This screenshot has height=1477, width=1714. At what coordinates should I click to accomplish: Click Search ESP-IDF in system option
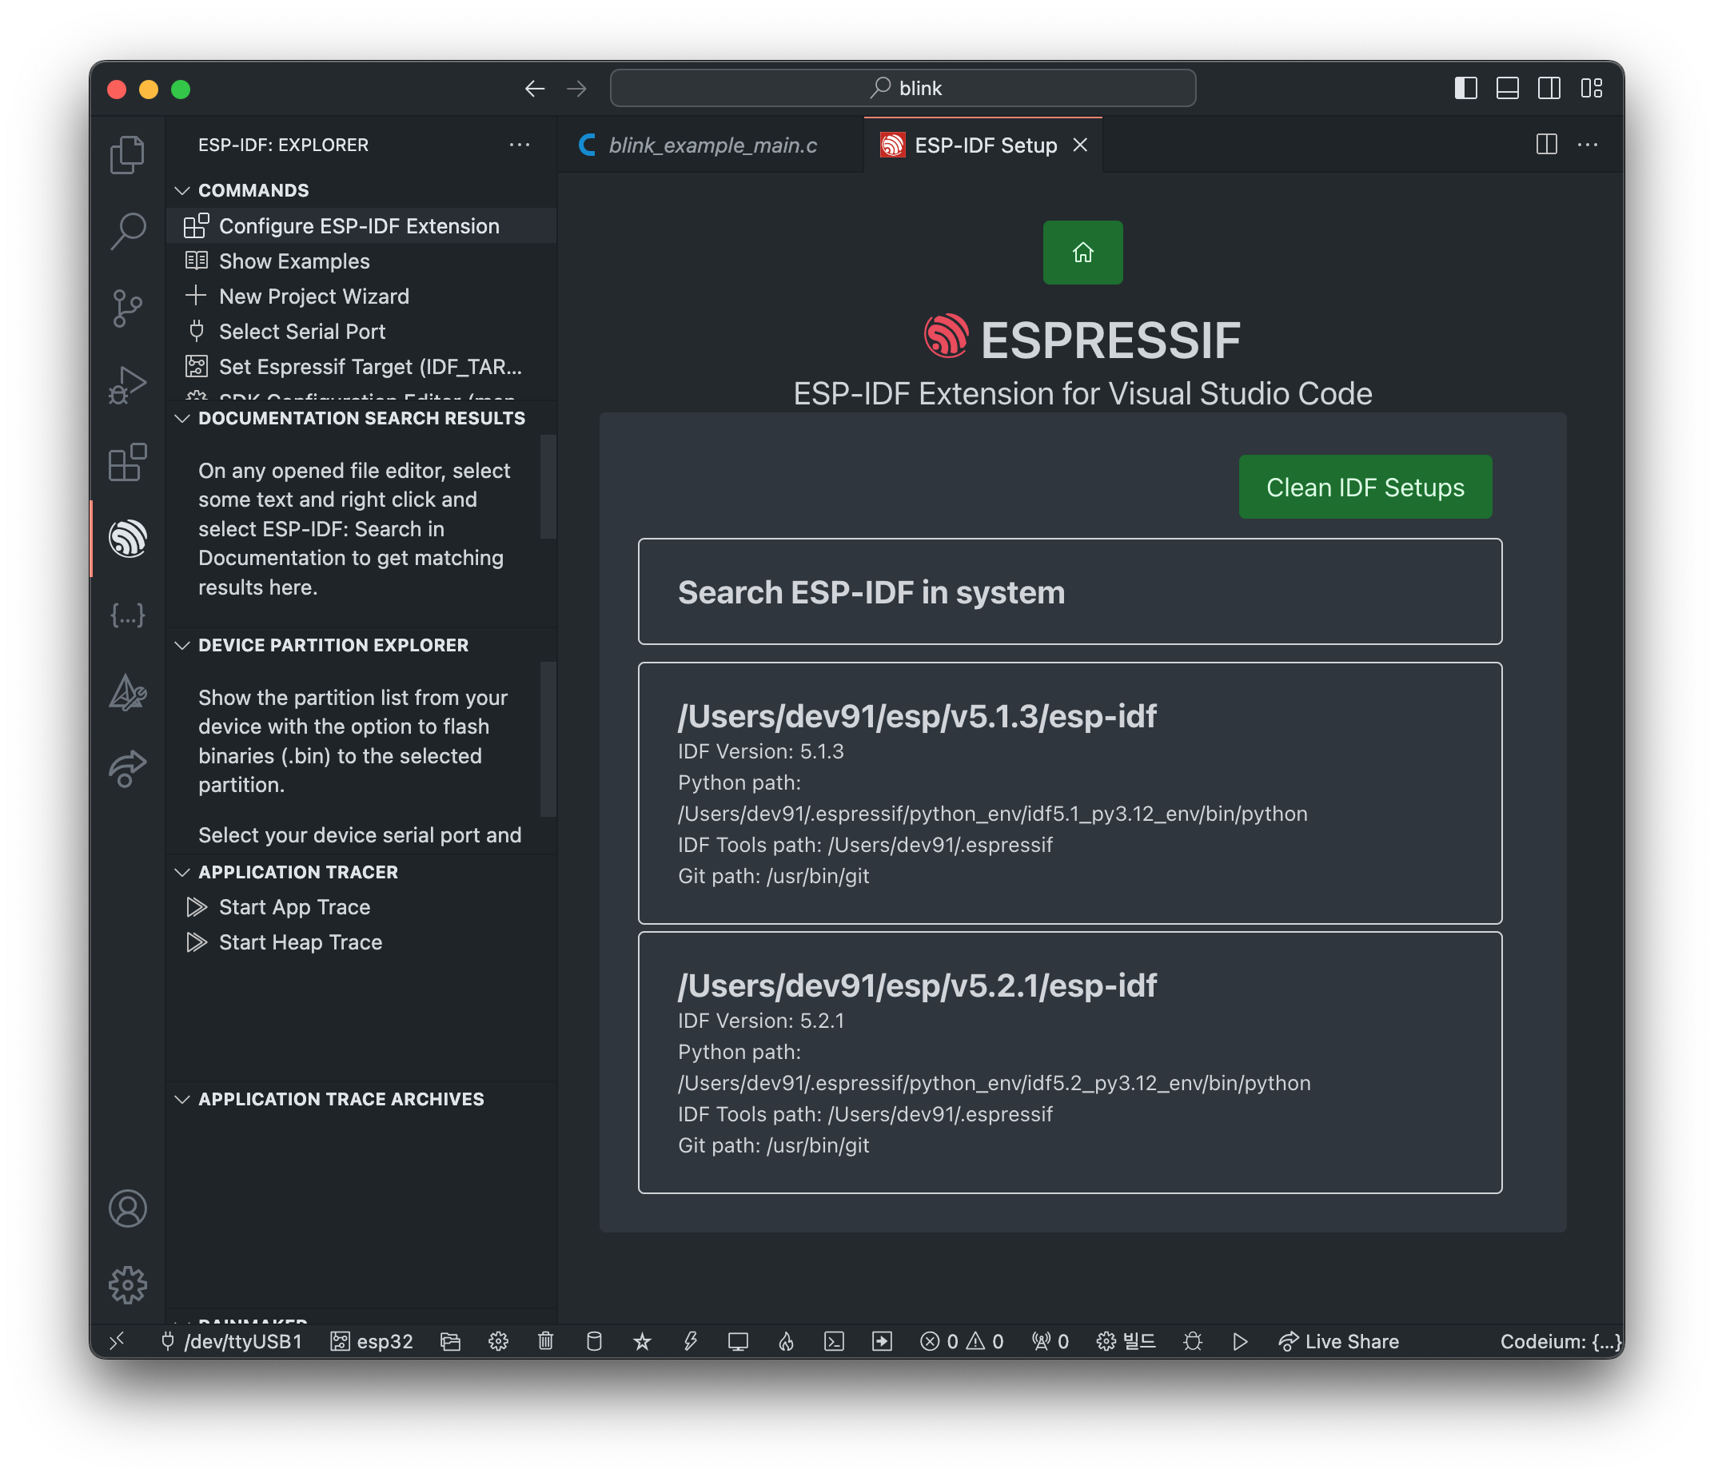coord(1069,592)
